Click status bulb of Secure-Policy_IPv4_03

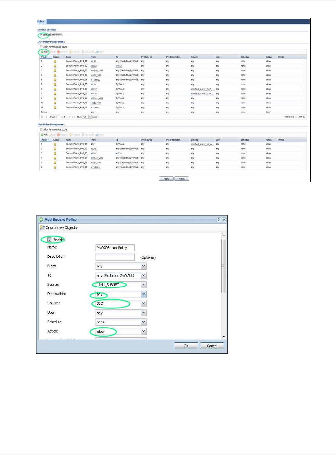55,71
